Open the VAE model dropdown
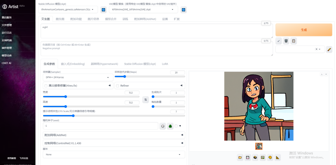Image resolution: width=336 pixels, height=165 pixels. tap(143, 10)
